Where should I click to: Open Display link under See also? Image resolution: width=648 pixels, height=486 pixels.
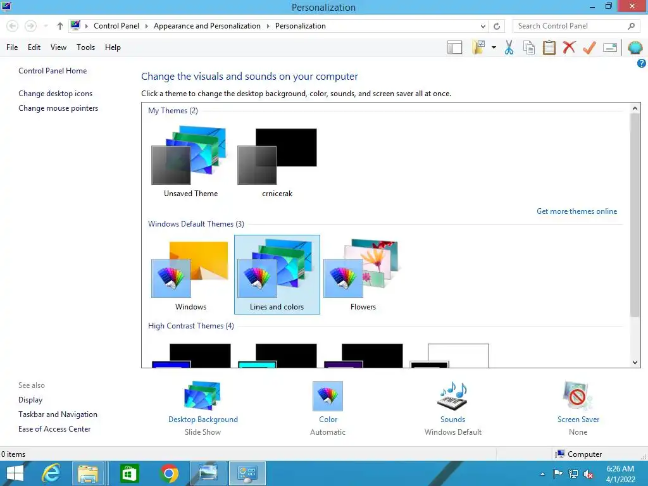(x=30, y=400)
